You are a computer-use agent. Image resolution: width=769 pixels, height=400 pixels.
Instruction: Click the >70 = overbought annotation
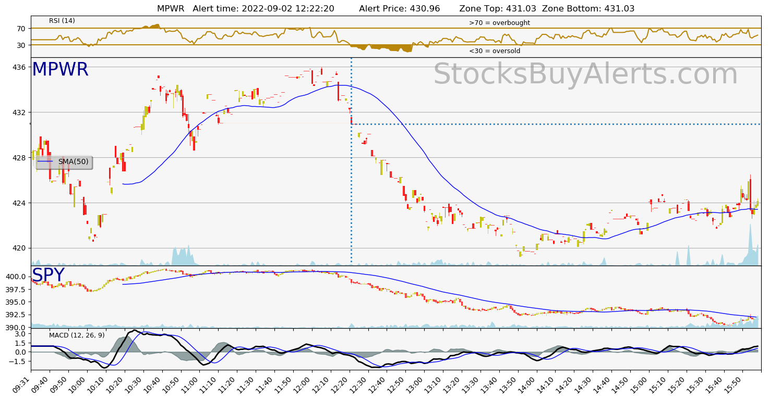[499, 23]
